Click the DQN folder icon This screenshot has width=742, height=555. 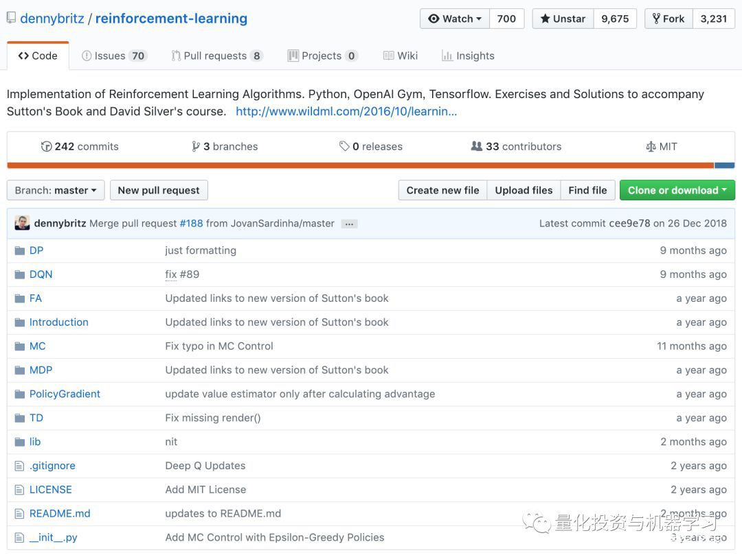tap(19, 274)
